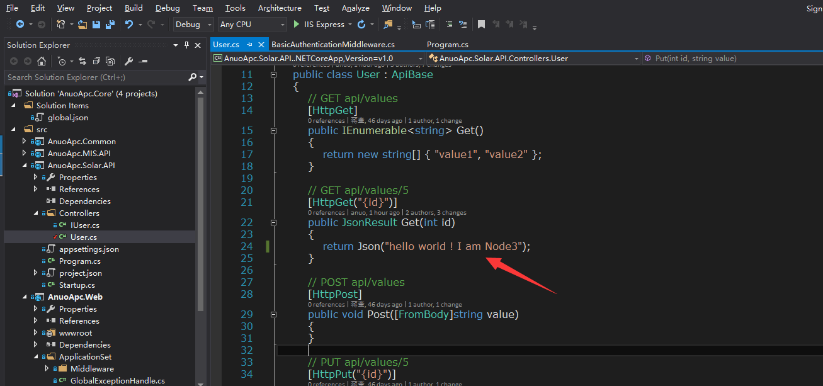The width and height of the screenshot is (823, 386).
Task: Toggle a bookmark with the bookmark icon
Action: 481,24
